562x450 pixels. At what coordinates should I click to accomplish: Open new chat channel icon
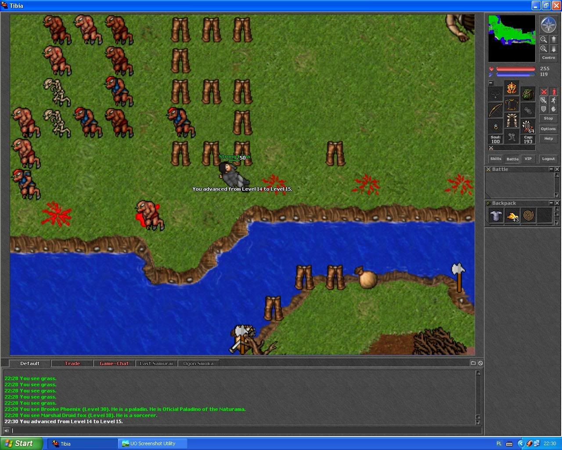pyautogui.click(x=473, y=363)
